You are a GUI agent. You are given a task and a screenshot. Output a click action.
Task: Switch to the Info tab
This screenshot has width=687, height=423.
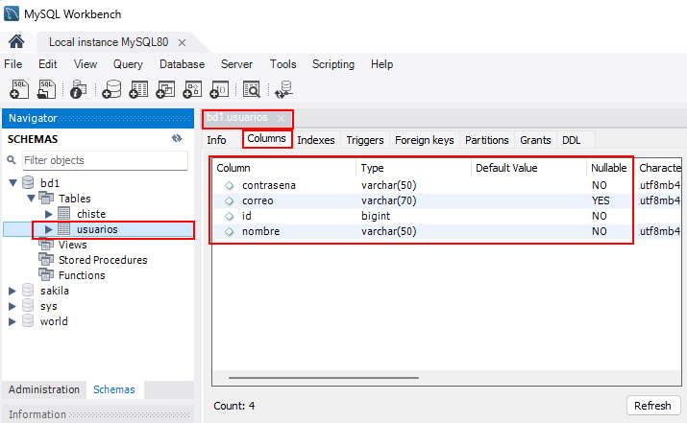216,140
